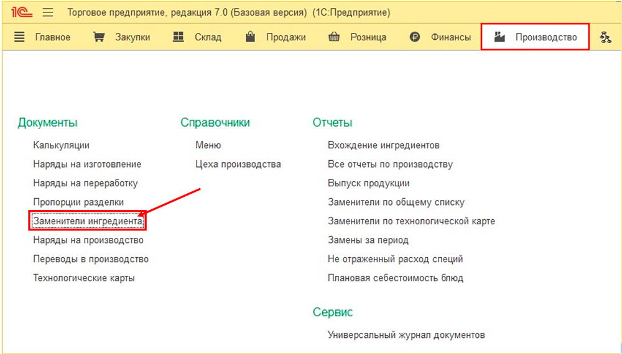Open the Калькуляции document list
The width and height of the screenshot is (622, 354).
(61, 145)
